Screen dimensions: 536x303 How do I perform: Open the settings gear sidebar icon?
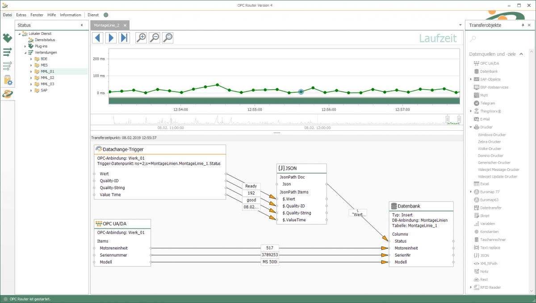coord(7,80)
